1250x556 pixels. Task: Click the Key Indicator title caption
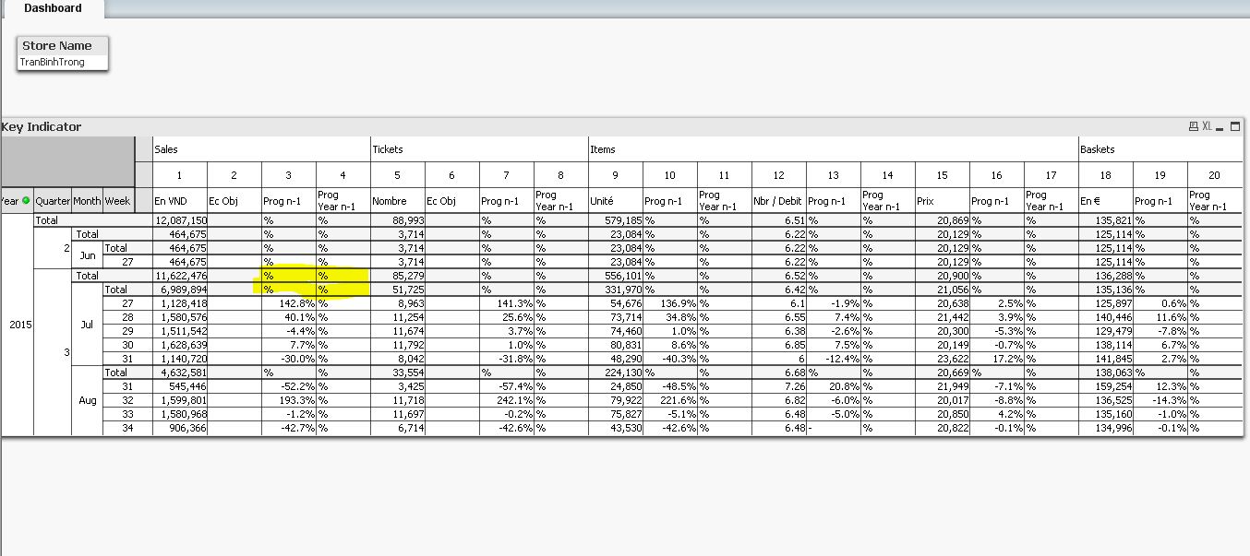click(x=42, y=127)
